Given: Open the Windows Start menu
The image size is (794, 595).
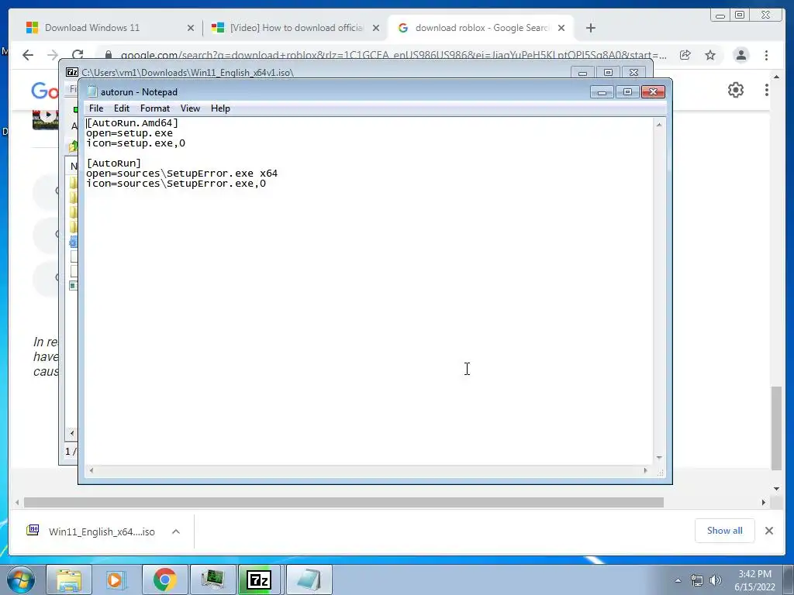Looking at the screenshot, I should 21,580.
